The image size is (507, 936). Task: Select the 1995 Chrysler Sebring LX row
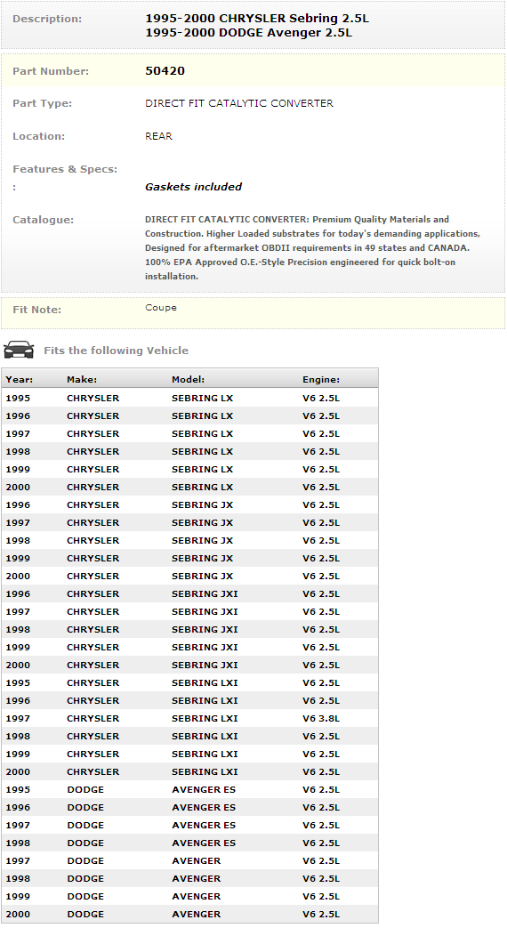[x=189, y=399]
